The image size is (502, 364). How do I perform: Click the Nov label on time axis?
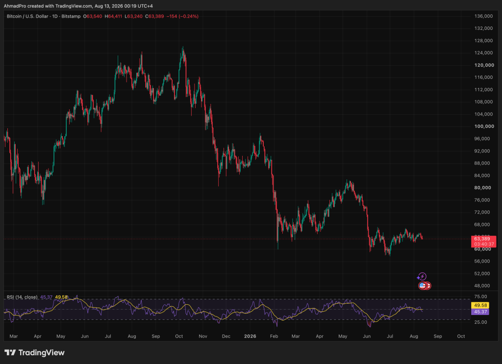click(202, 336)
